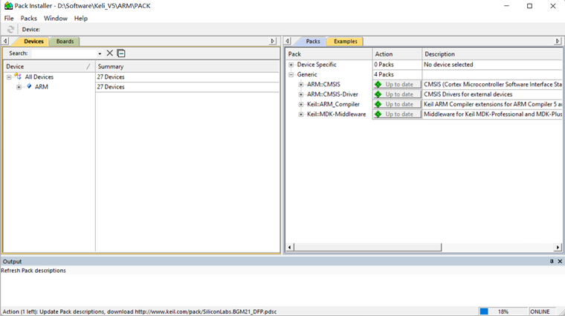The image size is (565, 316).
Task: Click Pack Installer title bar app icon
Action: (x=8, y=6)
